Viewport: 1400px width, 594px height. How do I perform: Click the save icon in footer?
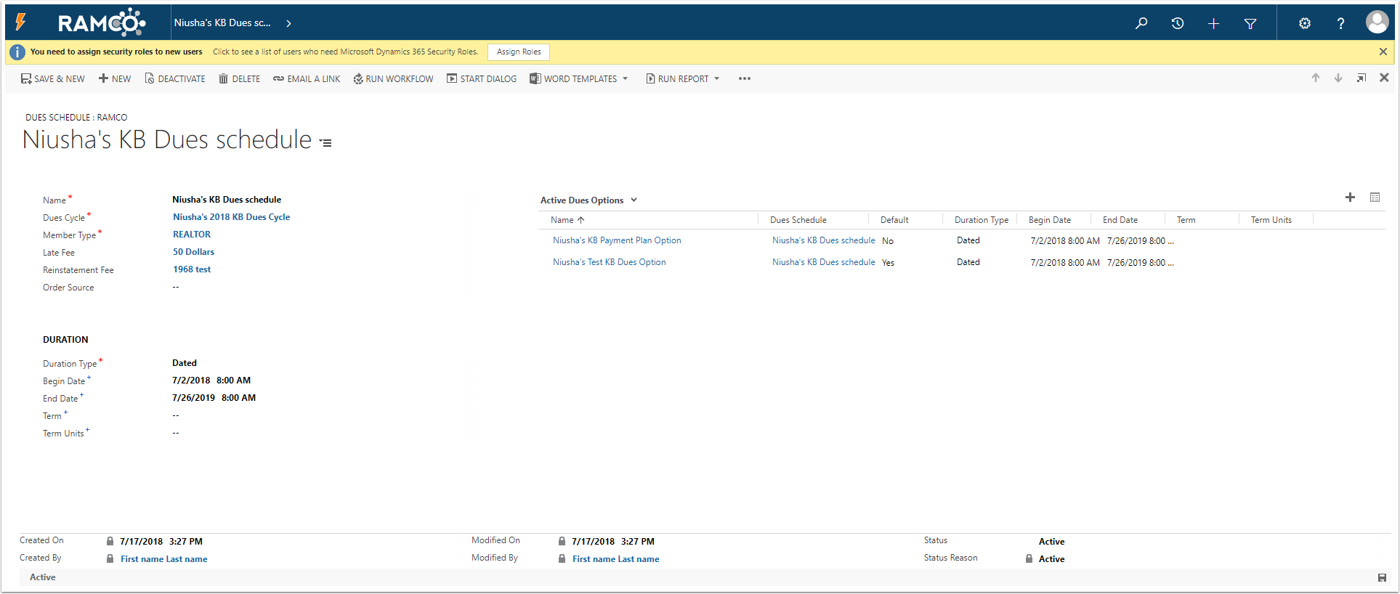(1382, 578)
